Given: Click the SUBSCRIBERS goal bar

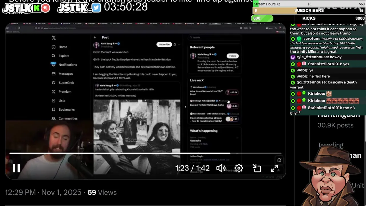Looking at the screenshot, I should click(x=309, y=11).
